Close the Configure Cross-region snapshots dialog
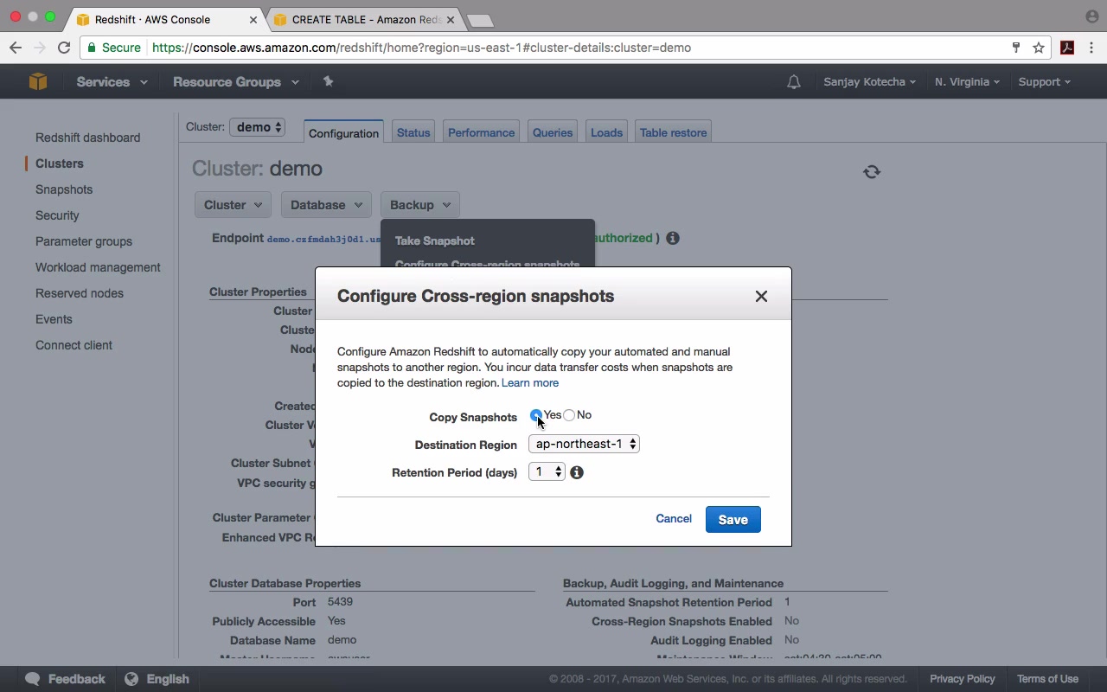Image resolution: width=1107 pixels, height=692 pixels. 761,296
